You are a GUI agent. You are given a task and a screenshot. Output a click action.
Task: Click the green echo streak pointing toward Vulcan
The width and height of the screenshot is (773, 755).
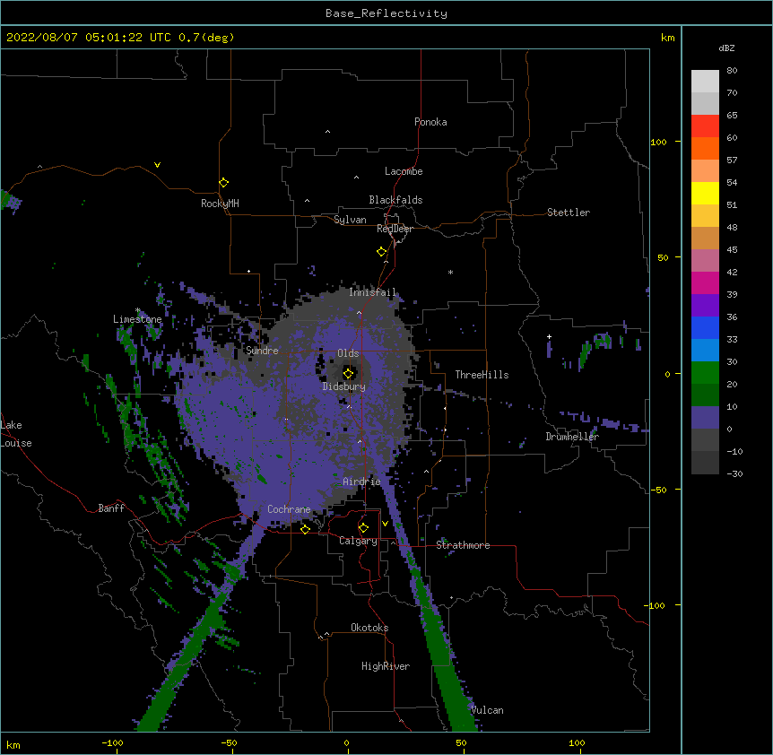pos(439,636)
